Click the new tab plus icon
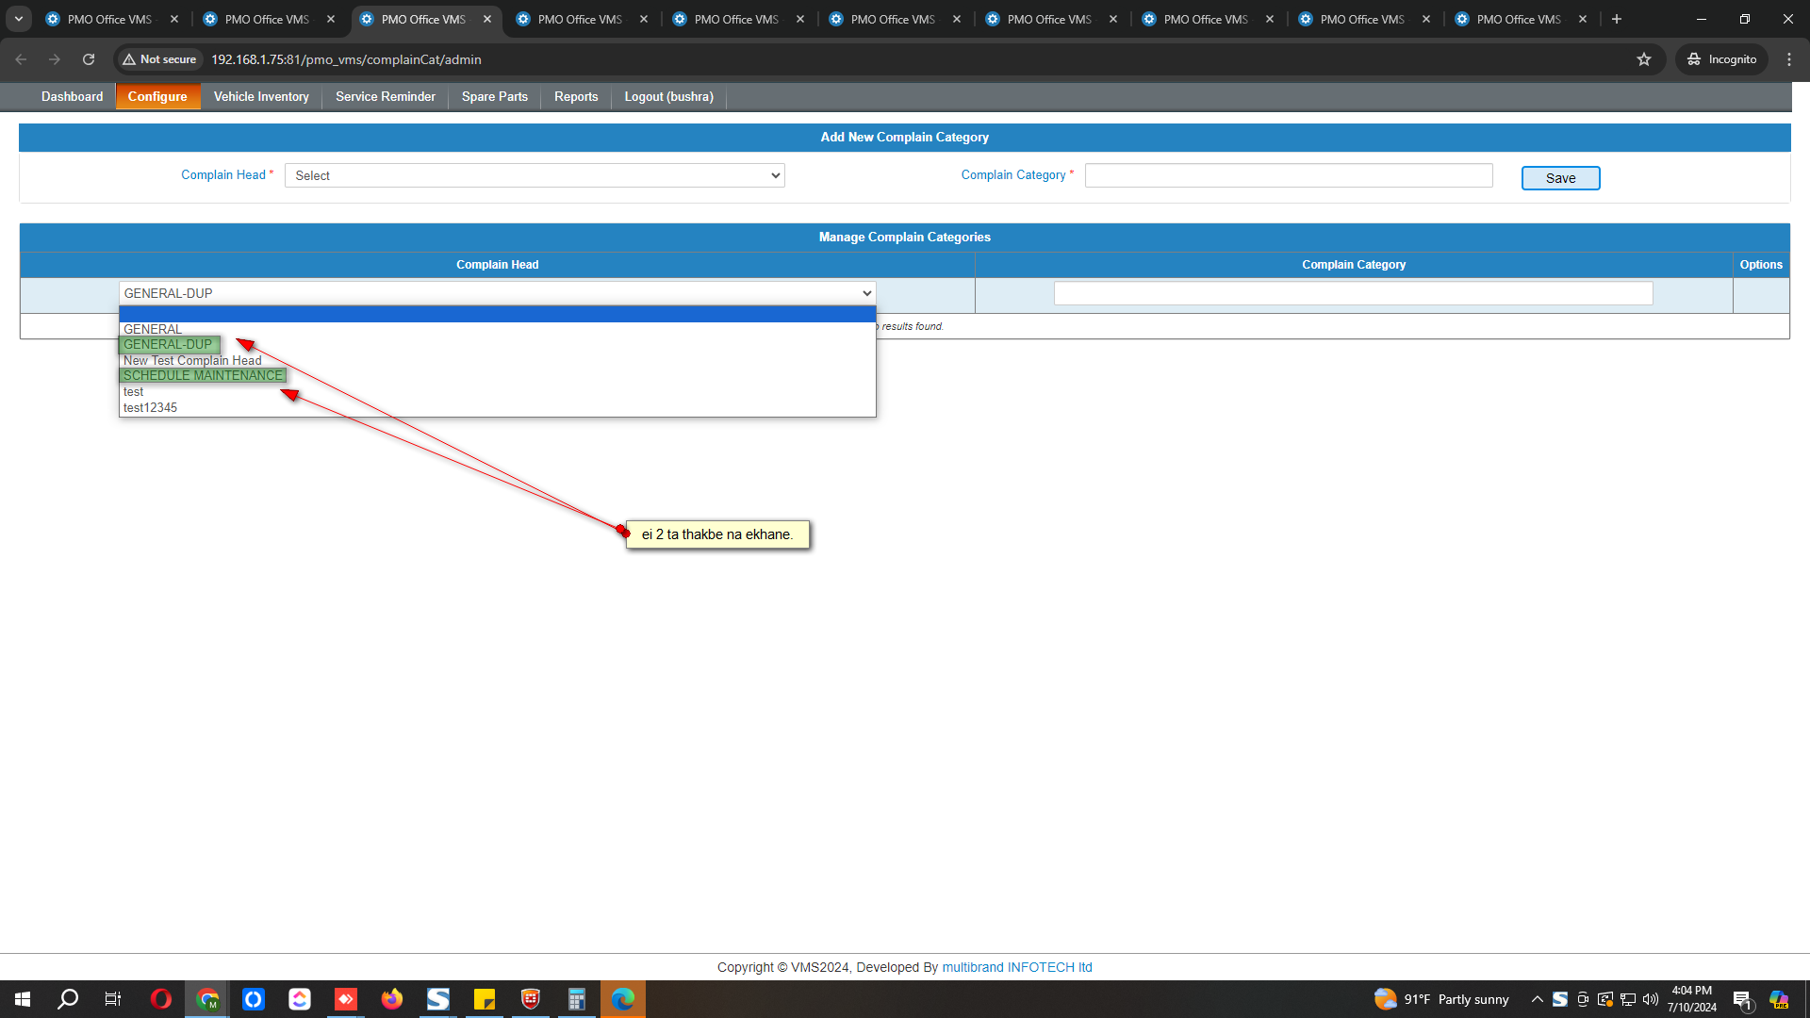 1617,19
